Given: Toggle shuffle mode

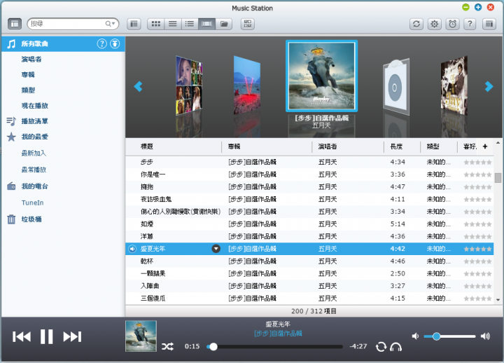Looking at the screenshot, I should [167, 347].
